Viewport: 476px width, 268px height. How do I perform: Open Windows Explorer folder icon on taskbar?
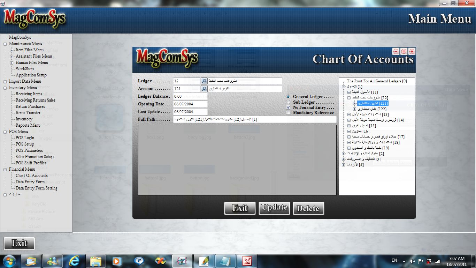tap(96, 261)
